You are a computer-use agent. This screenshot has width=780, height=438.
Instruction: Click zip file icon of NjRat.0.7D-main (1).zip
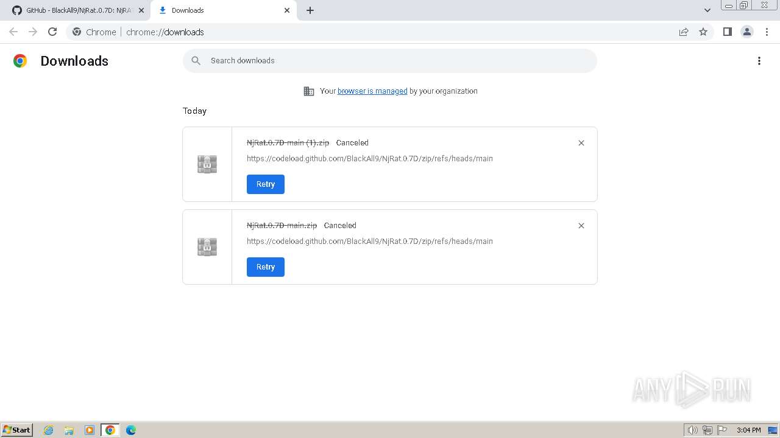[207, 164]
